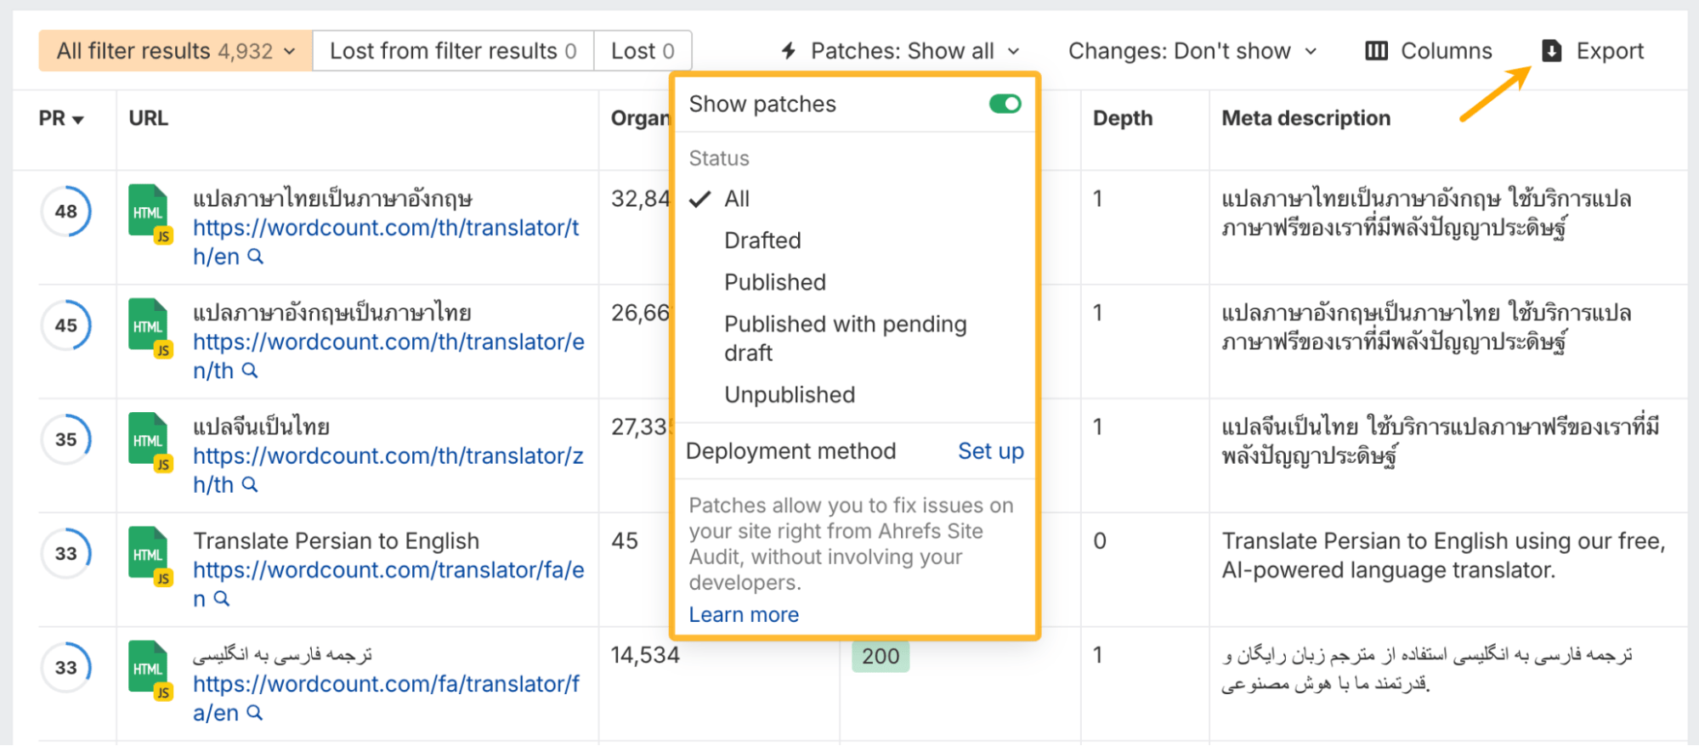Click HTML file icon in PR 48 row
Image resolution: width=1699 pixels, height=746 pixels.
coord(150,212)
